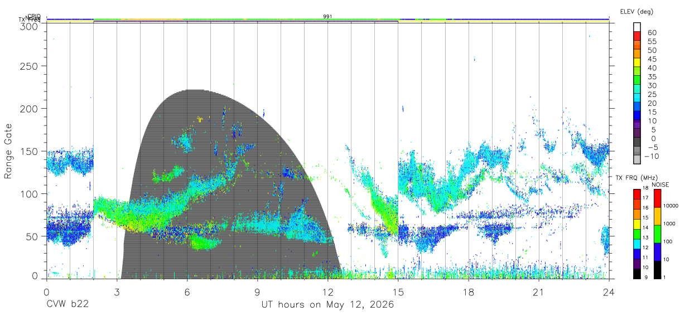Click the '60' label in ELEV legend
This screenshot has height=316, width=685.
tap(652, 32)
